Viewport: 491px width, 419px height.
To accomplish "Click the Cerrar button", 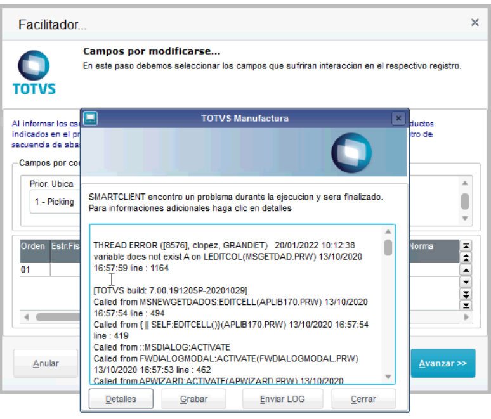I will click(363, 399).
